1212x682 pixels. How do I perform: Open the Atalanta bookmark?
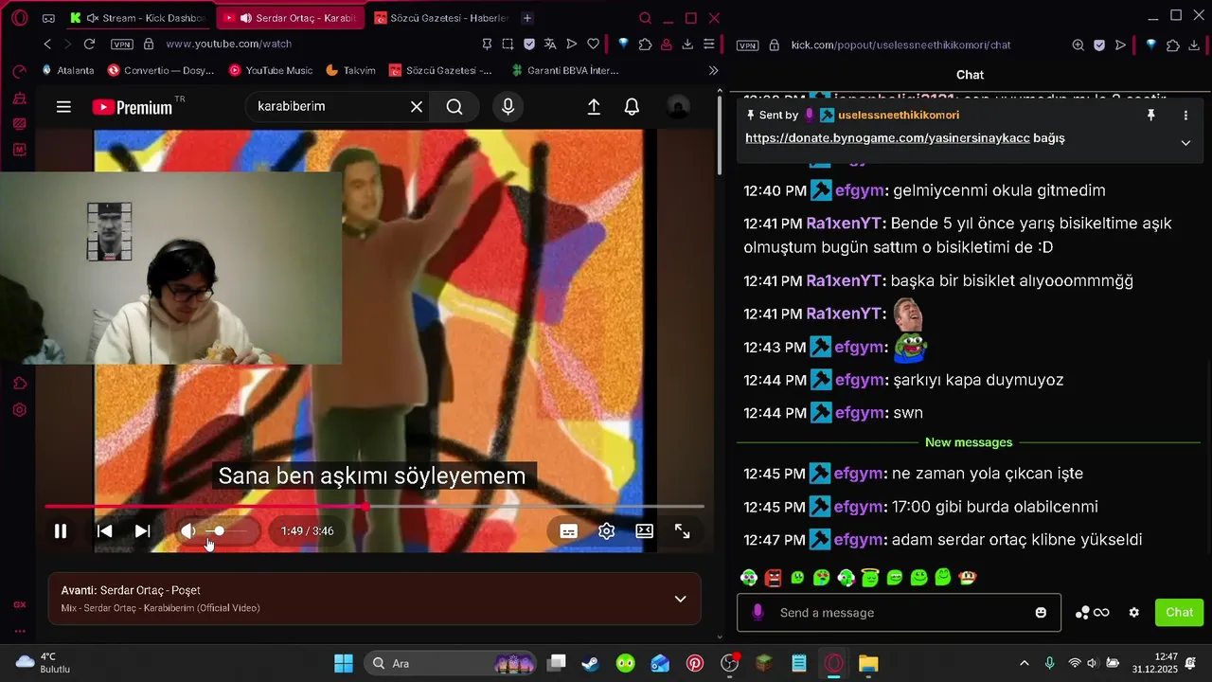coord(67,70)
